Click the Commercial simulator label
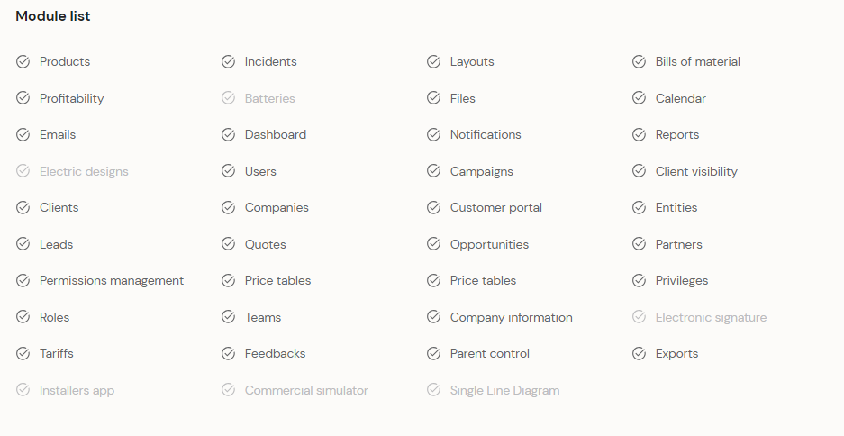 tap(306, 390)
